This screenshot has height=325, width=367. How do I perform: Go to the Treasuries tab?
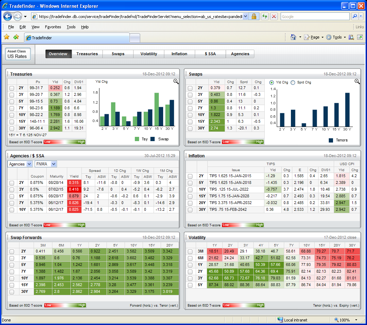click(87, 54)
